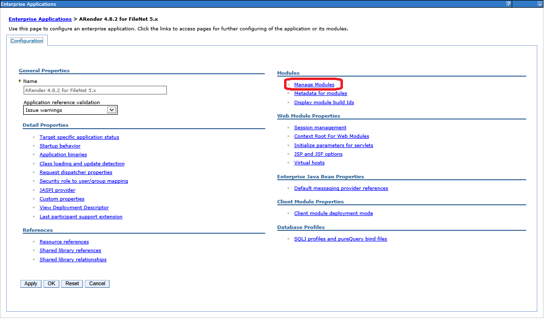View Deployment Descriptor link
545x319 pixels.
(74, 208)
